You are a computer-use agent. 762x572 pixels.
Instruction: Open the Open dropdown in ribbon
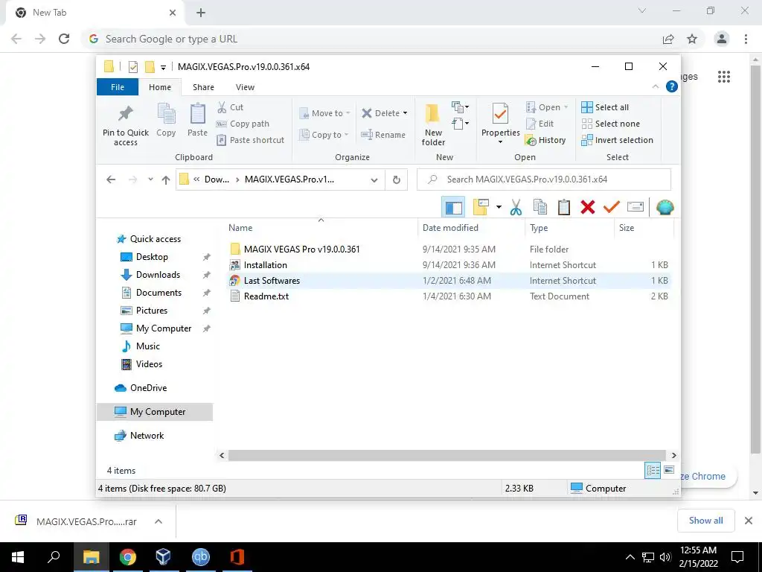point(566,107)
